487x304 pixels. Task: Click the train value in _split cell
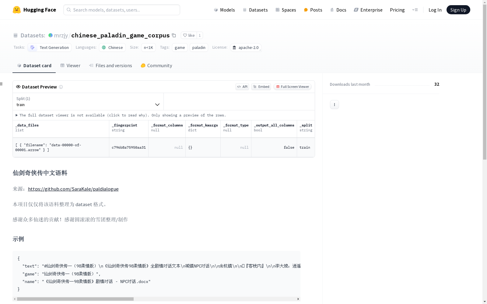coord(305,147)
